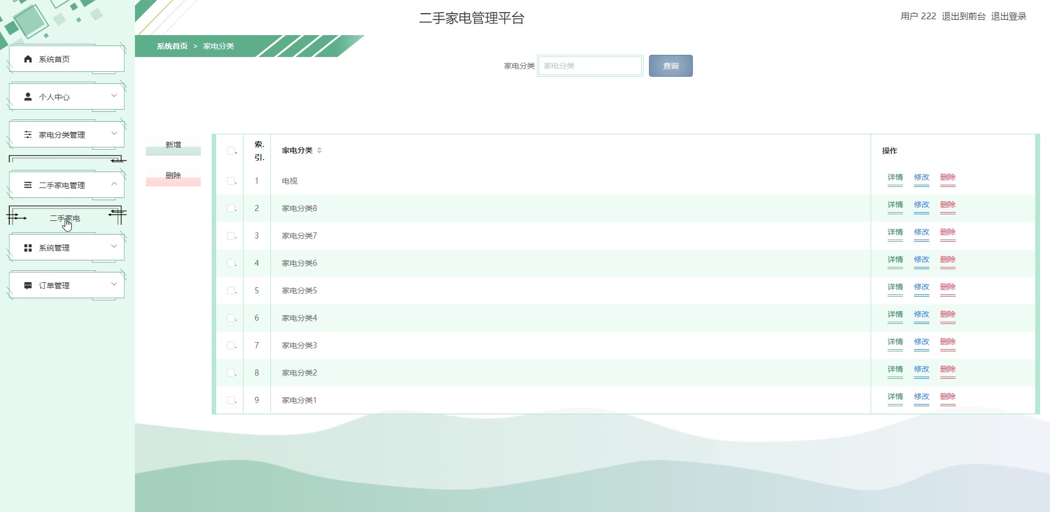The width and height of the screenshot is (1050, 512).
Task: Sort by the 家电分类 column arrows
Action: pos(319,150)
